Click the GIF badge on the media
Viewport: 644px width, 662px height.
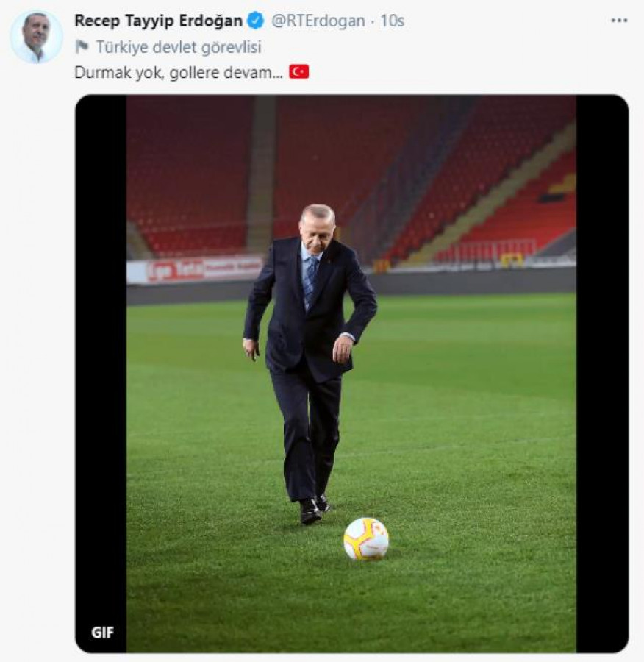click(102, 632)
